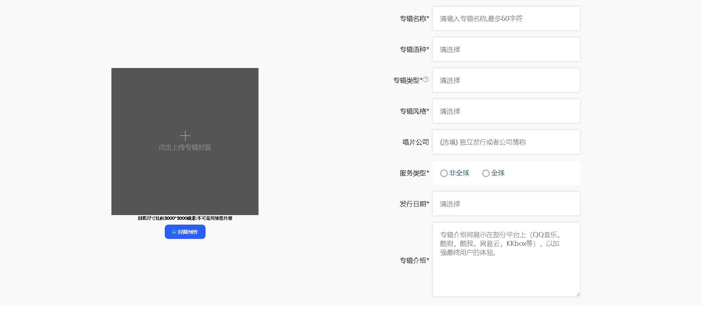Click the 专辑介绍* label
This screenshot has height=311, width=702.
pos(414,260)
